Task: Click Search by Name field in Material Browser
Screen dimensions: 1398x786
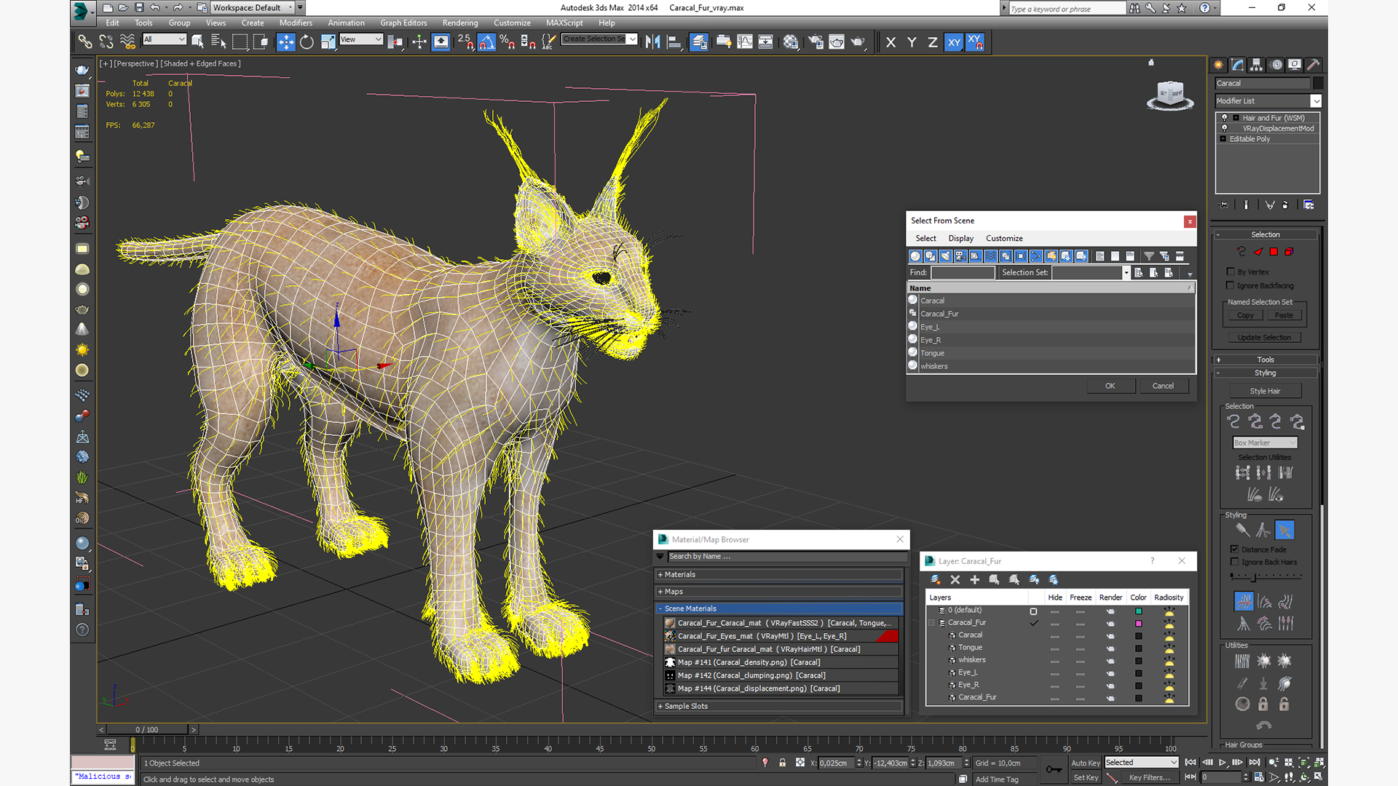Action: point(786,557)
